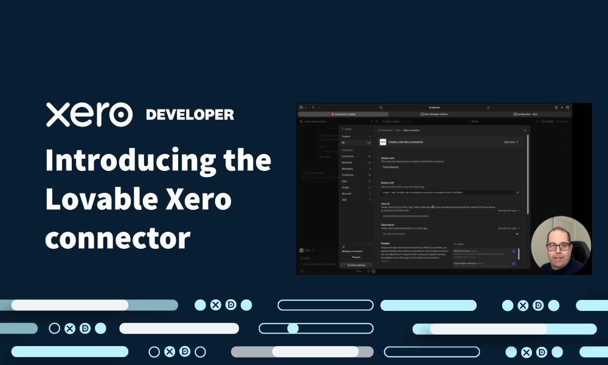Click the Xero logo
Screen dimensions: 608x365
click(89, 115)
